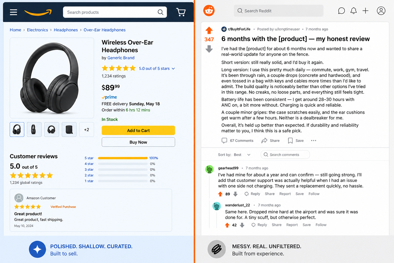Open the hamburger menu in the store header
This screenshot has height=263, width=394.
(x=13, y=12)
